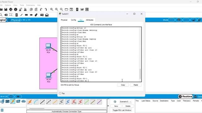Click Toggle PDU List Window button
This screenshot has height=113, width=202.
point(122,110)
